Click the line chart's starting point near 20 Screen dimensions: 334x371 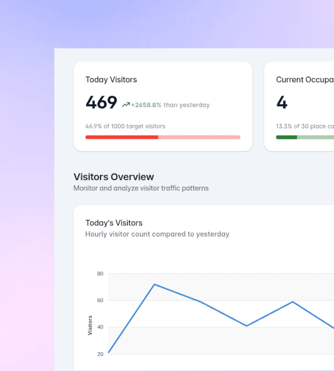(x=109, y=352)
